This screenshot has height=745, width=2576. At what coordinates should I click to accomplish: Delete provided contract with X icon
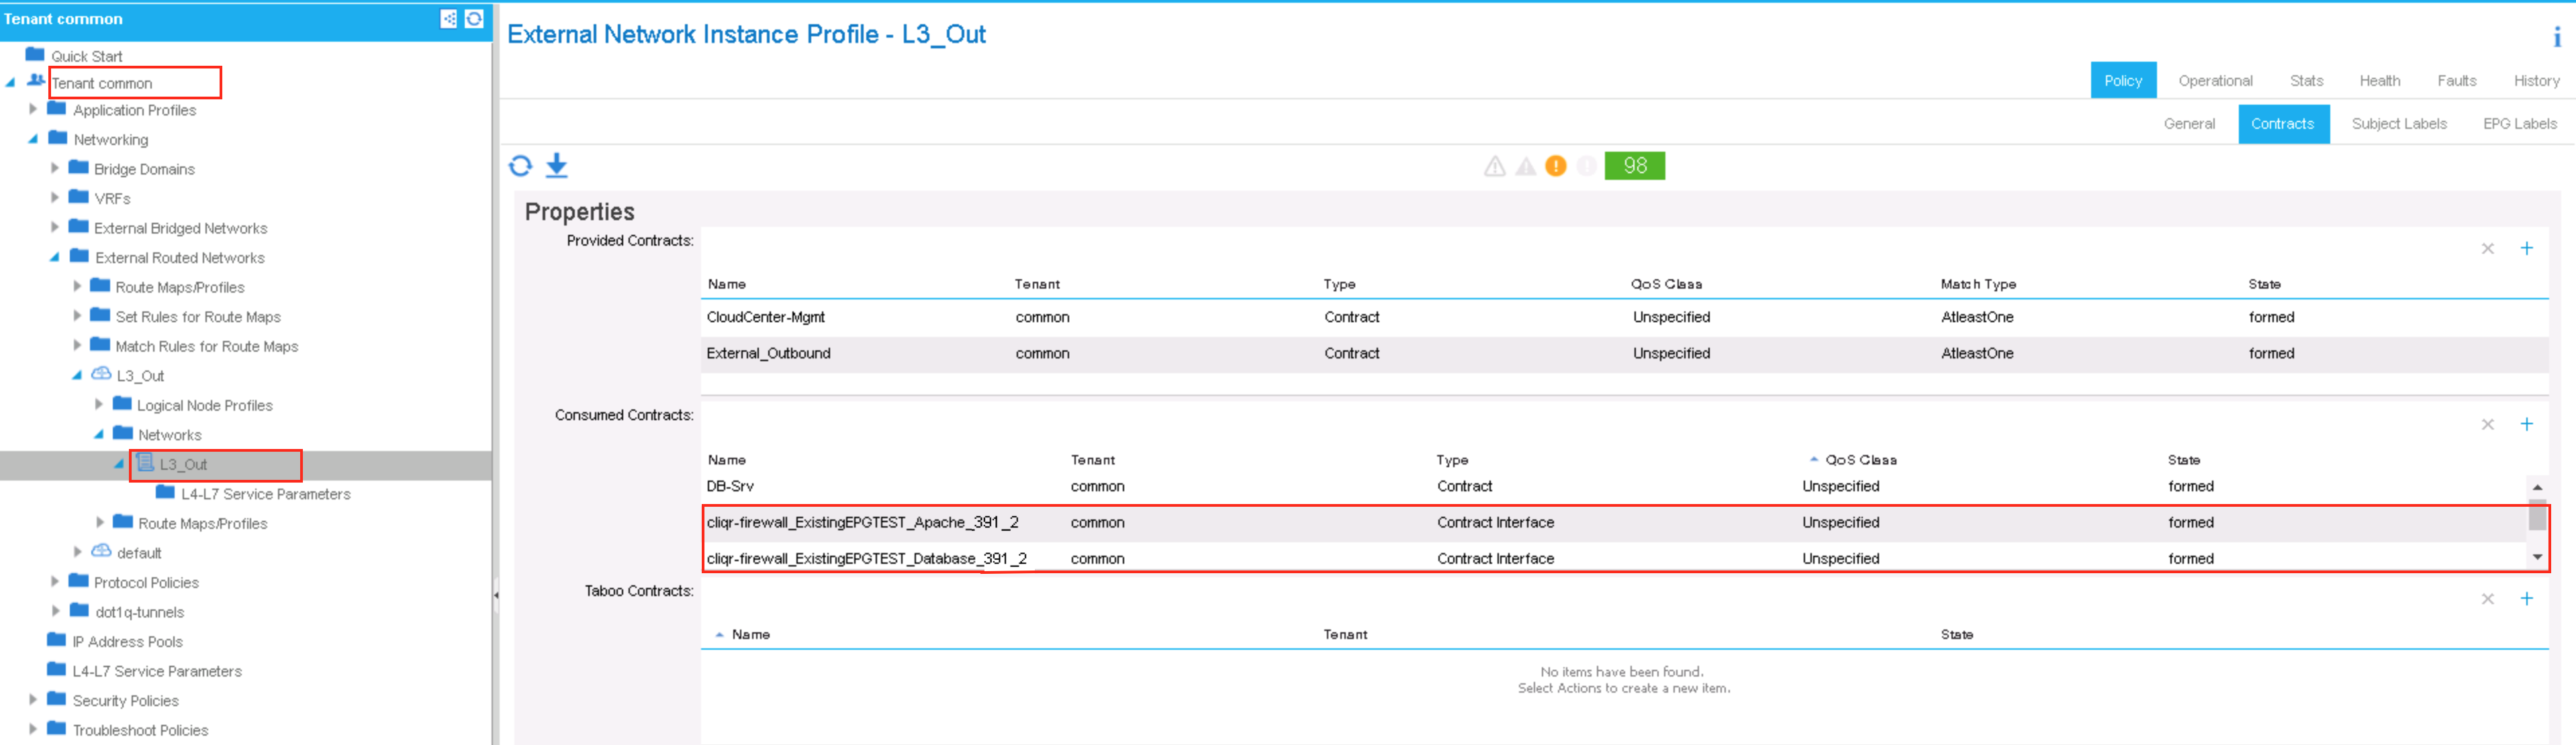[x=2487, y=248]
